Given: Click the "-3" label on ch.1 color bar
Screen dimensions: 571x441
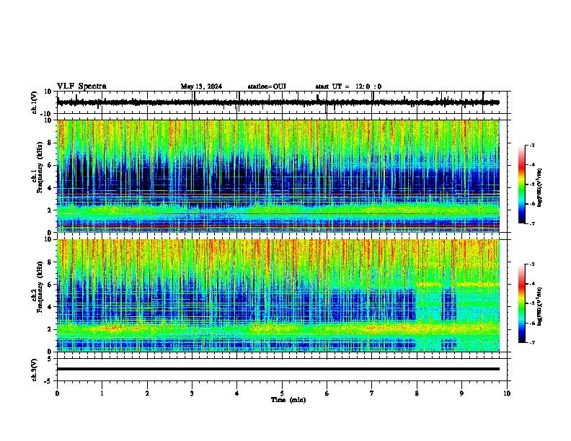Looking at the screenshot, I should click(532, 146).
